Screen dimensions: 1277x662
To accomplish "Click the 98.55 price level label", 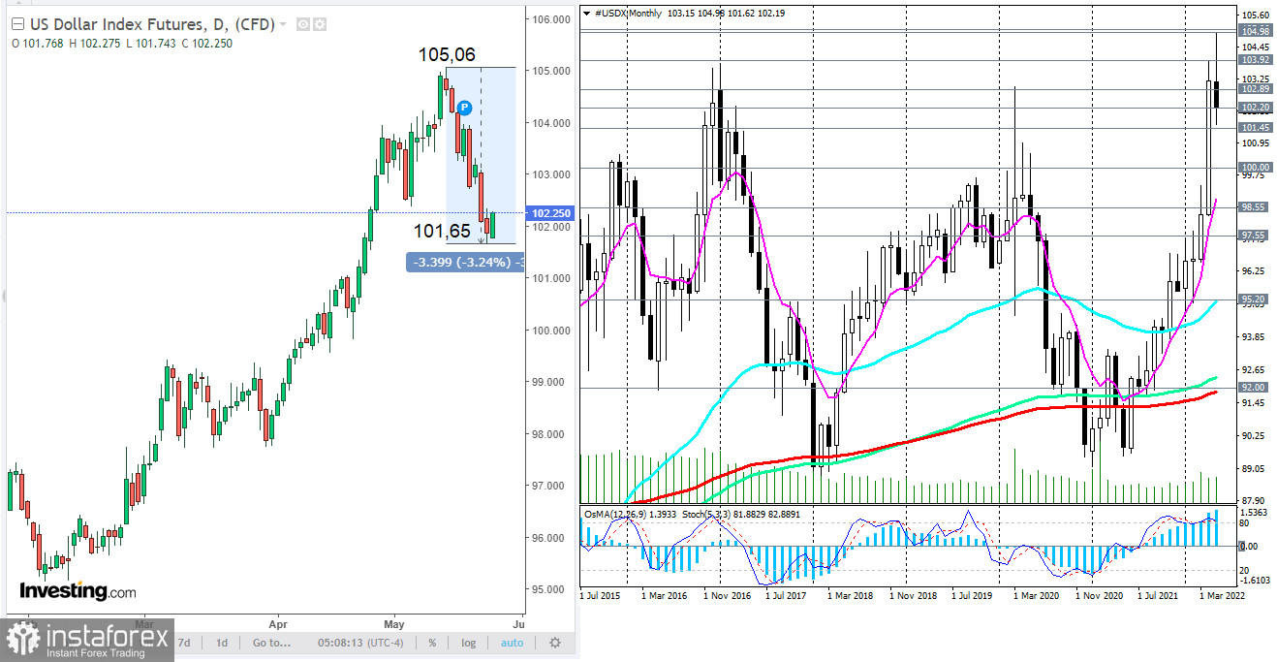I will (x=1256, y=206).
